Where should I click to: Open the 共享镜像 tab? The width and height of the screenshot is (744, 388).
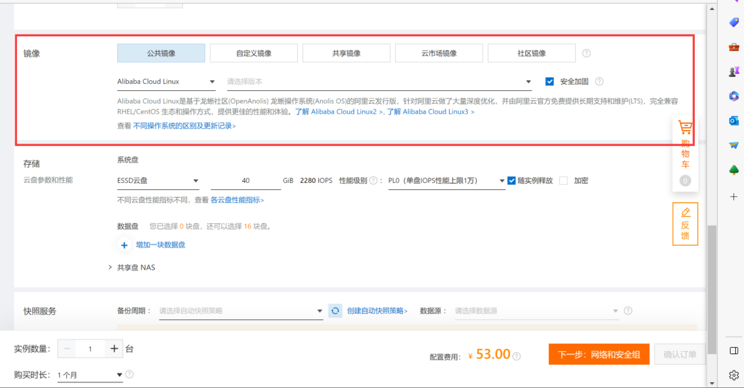tap(346, 53)
